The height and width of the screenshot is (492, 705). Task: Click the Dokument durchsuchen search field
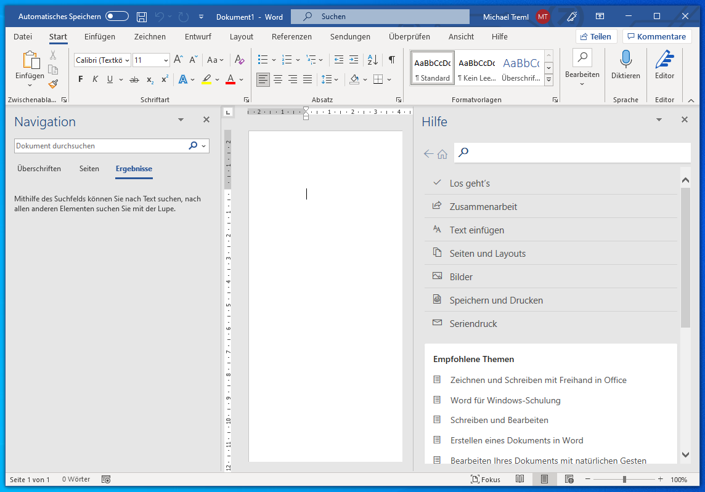coord(101,146)
